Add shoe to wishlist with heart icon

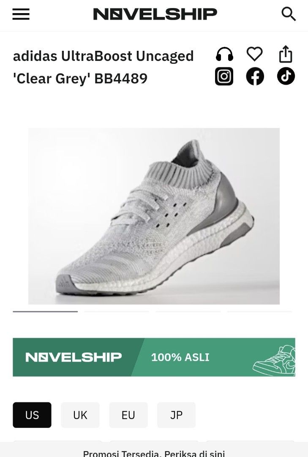click(x=255, y=54)
